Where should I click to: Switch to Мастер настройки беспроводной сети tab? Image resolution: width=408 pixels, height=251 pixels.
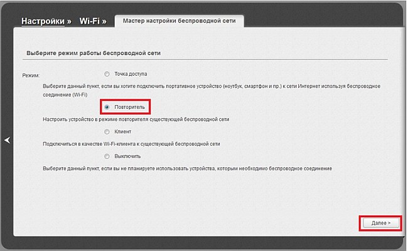pos(179,21)
